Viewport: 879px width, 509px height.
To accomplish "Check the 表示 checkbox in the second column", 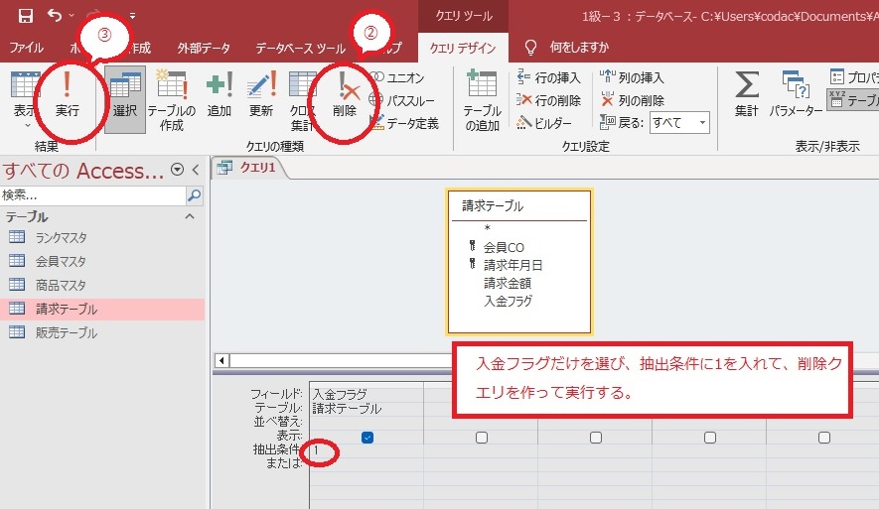I will 482,438.
